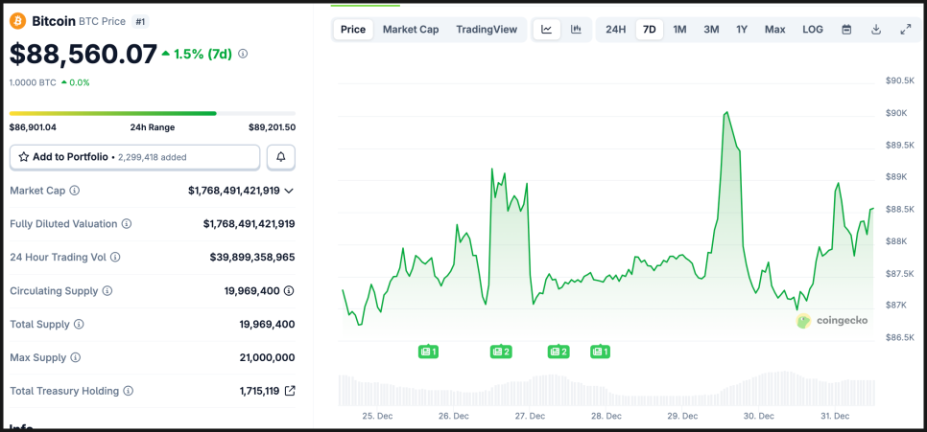
Task: Select the Max time range button
Action: click(x=774, y=30)
